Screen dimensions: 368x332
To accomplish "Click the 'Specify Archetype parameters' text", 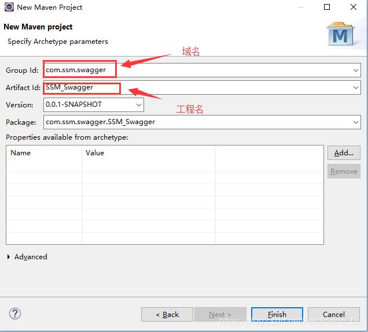I will pyautogui.click(x=58, y=42).
